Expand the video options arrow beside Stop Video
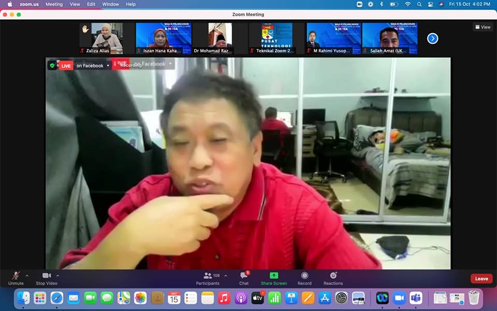The width and height of the screenshot is (497, 311). point(57,276)
